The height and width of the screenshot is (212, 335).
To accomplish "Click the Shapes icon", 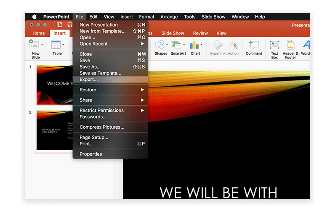I will 160,45.
